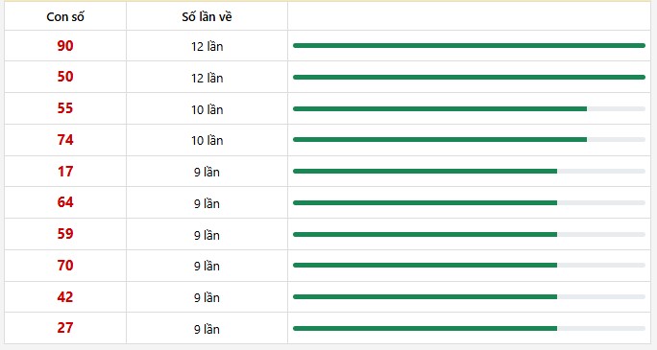657x350 pixels.
Task: Click the 'Số lần về' column header
Action: [207, 16]
